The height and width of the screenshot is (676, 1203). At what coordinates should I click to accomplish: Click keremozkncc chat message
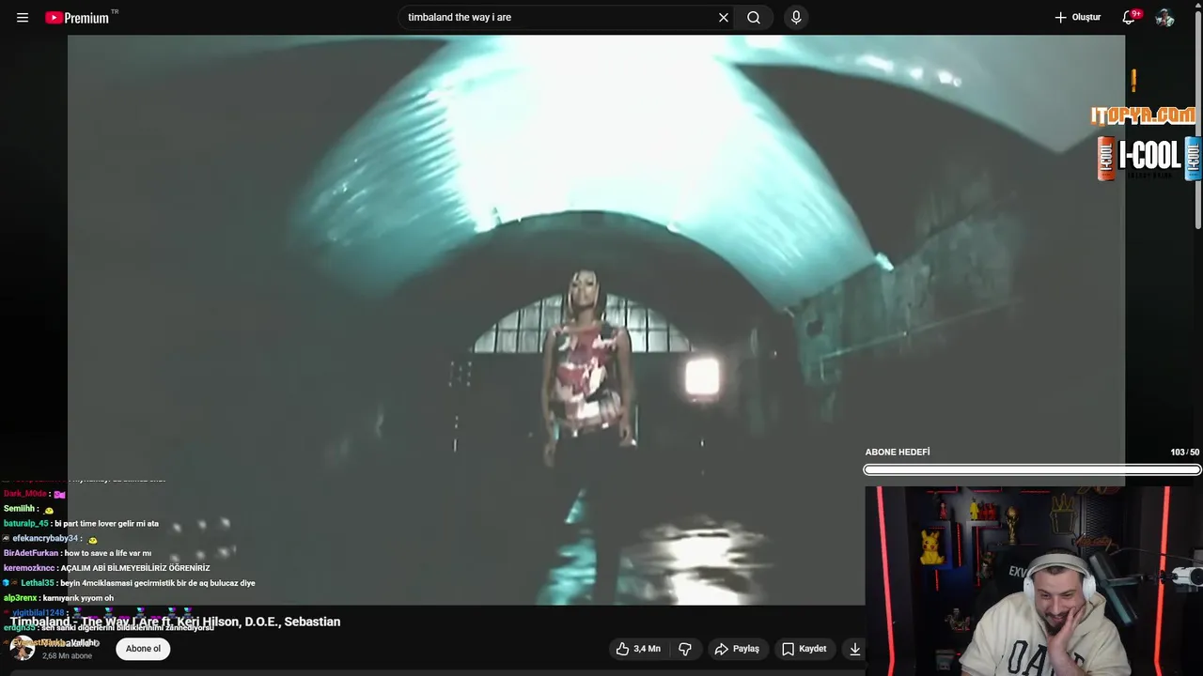(107, 568)
